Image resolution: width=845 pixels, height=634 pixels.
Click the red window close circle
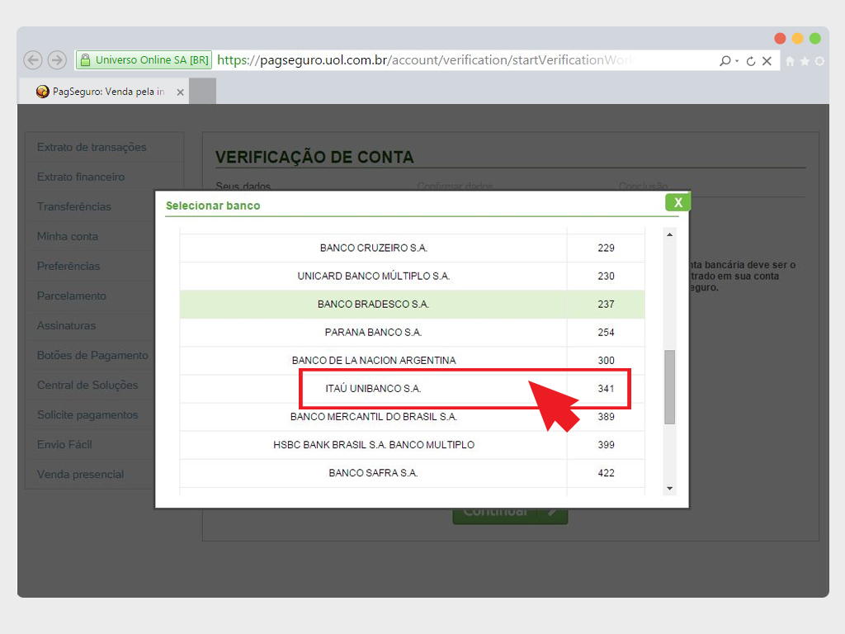[780, 38]
